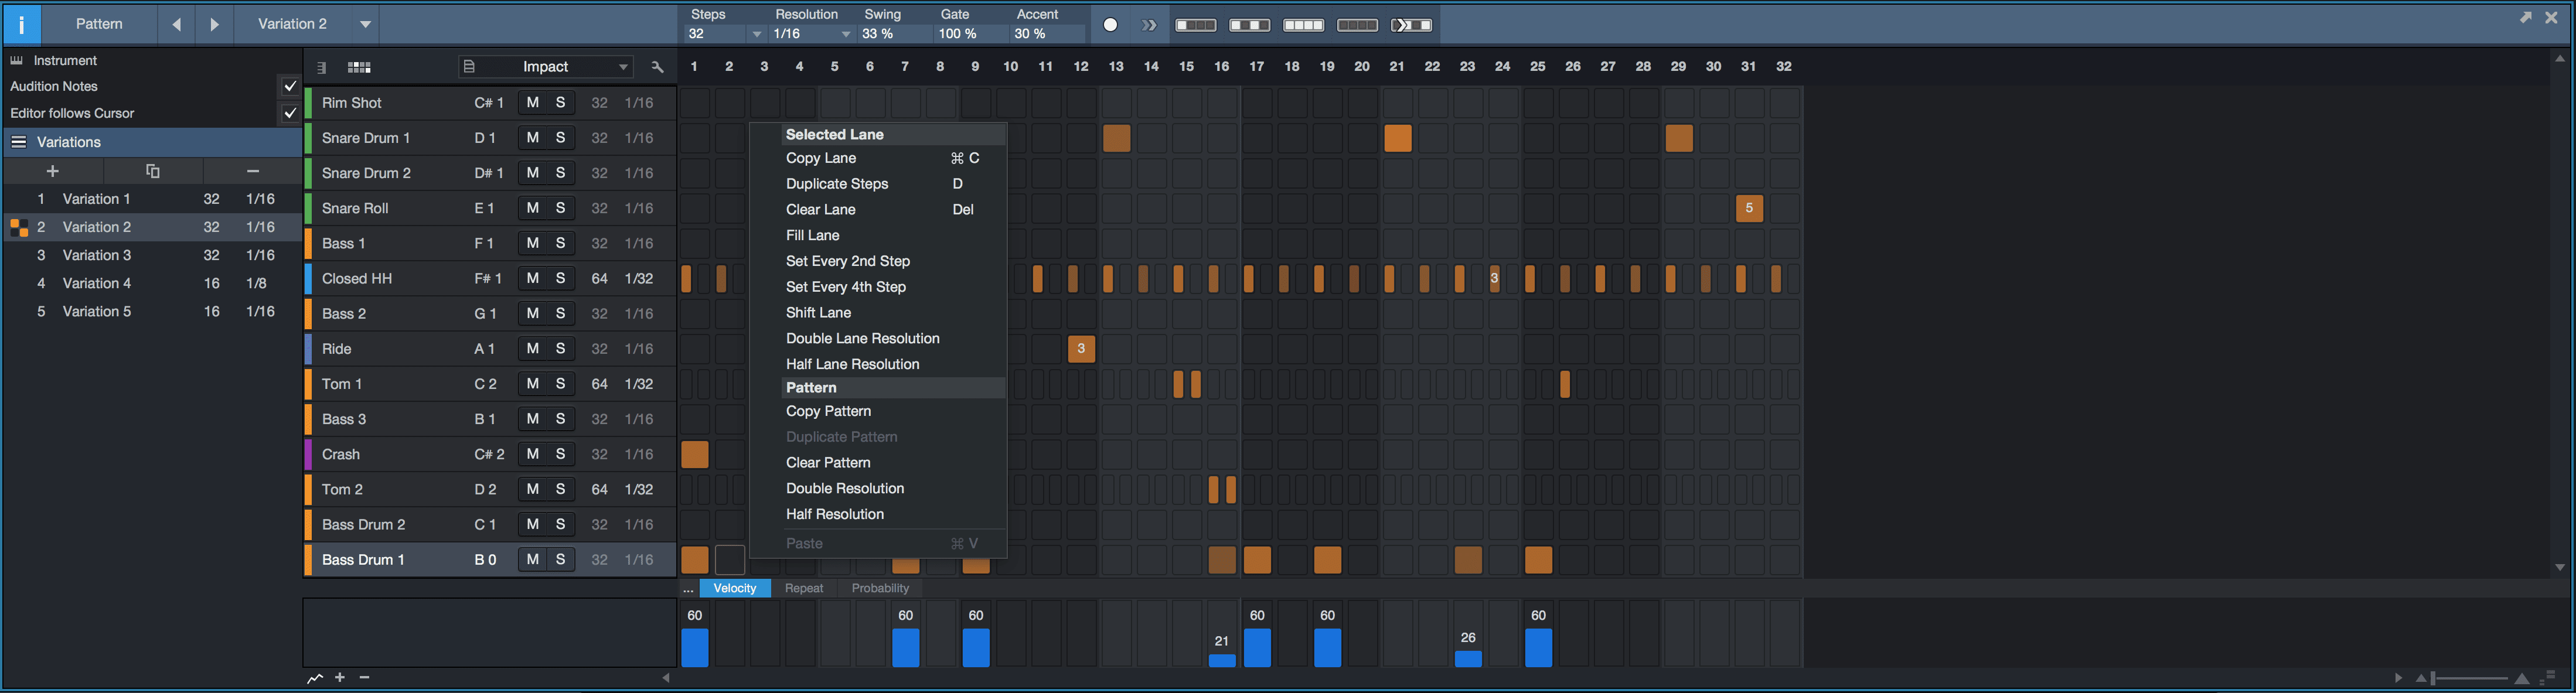Screen dimensions: 2576x693
Task: Go to previous pattern variation arrow
Action: pyautogui.click(x=177, y=24)
